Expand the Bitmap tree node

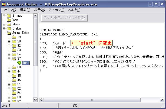pos(4,16)
